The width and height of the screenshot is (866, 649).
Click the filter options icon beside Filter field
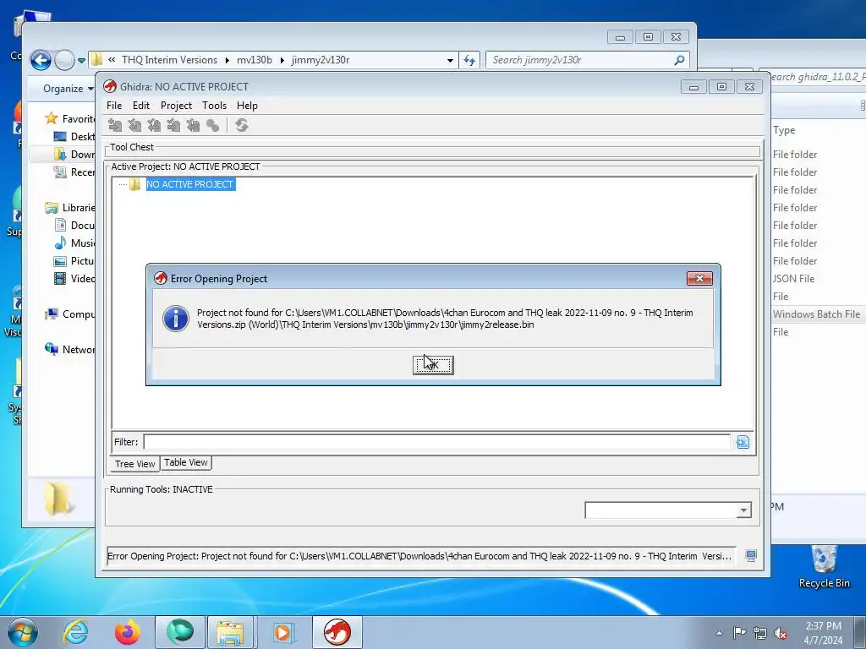coord(743,442)
